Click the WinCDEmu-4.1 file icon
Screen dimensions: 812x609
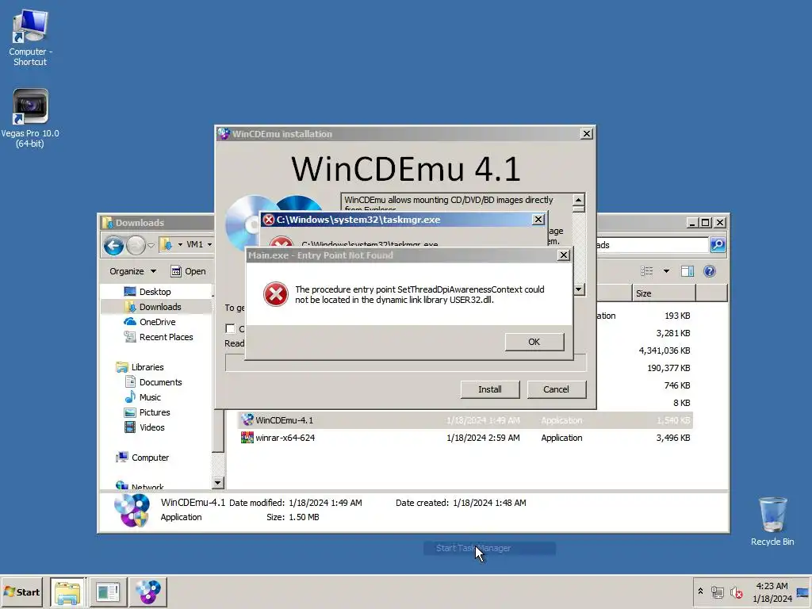[247, 420]
